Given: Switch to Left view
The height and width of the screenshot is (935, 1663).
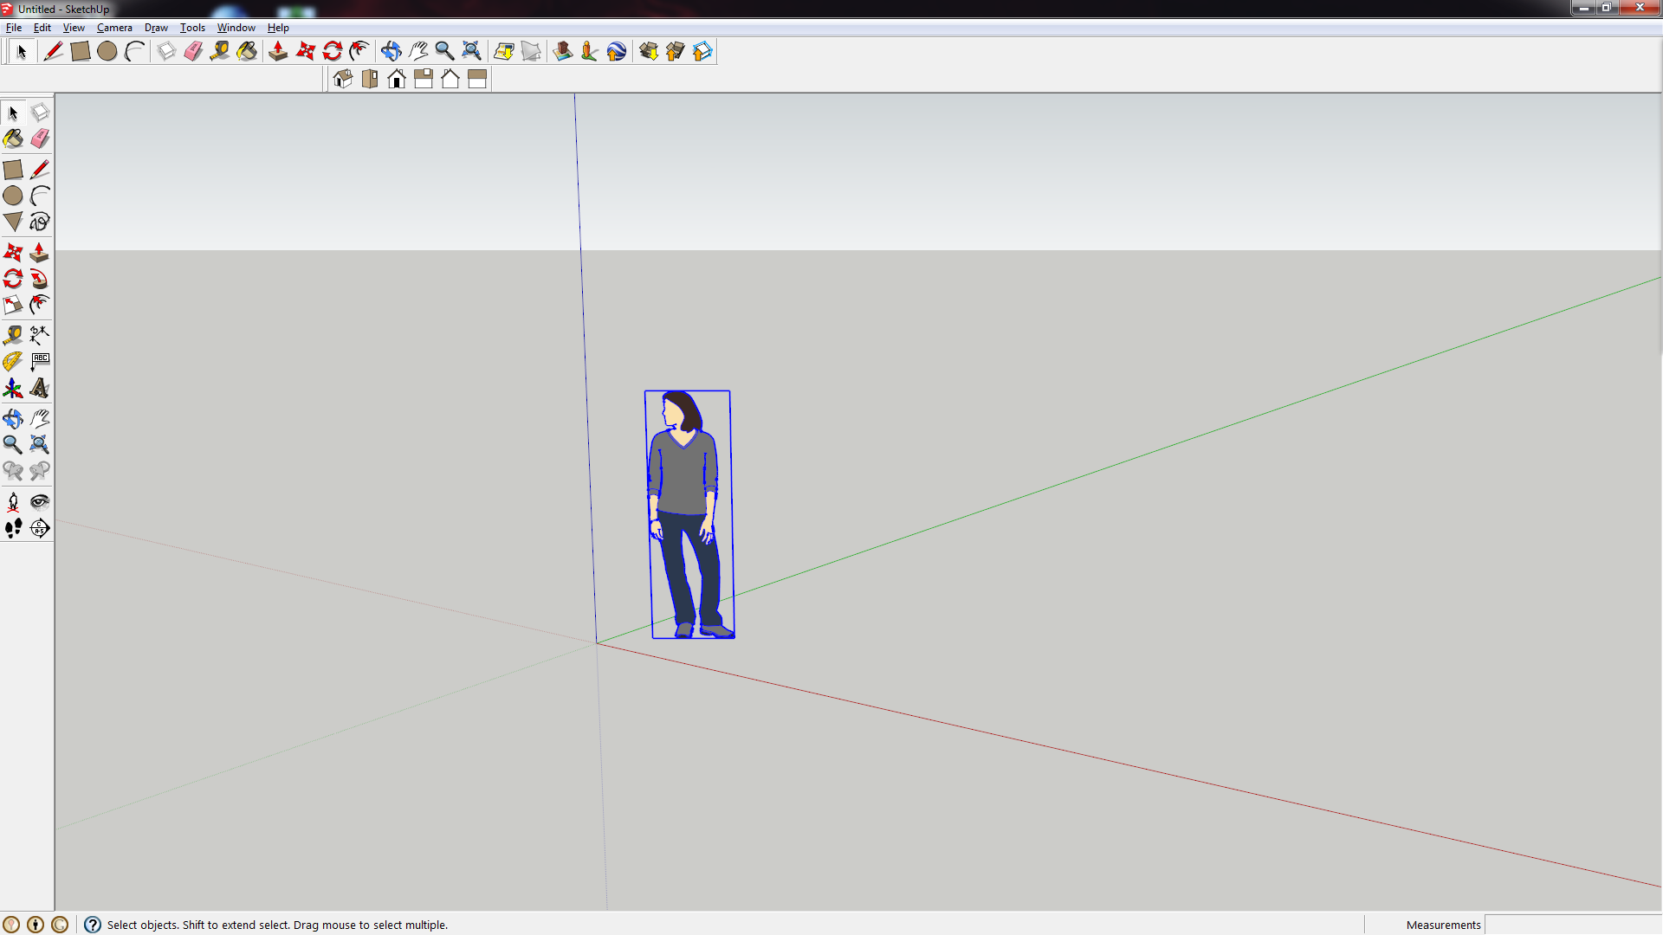Looking at the screenshot, I should click(477, 80).
